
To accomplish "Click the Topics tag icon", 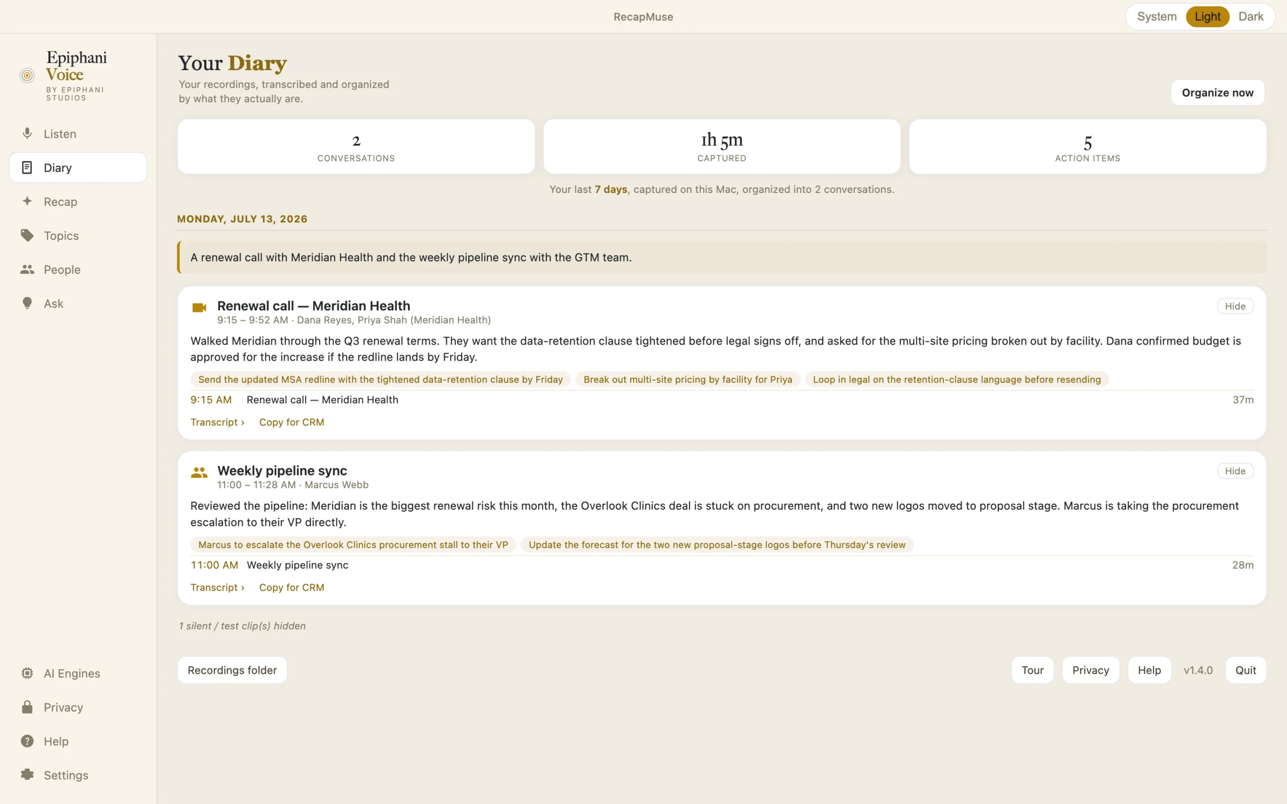I will coord(27,235).
